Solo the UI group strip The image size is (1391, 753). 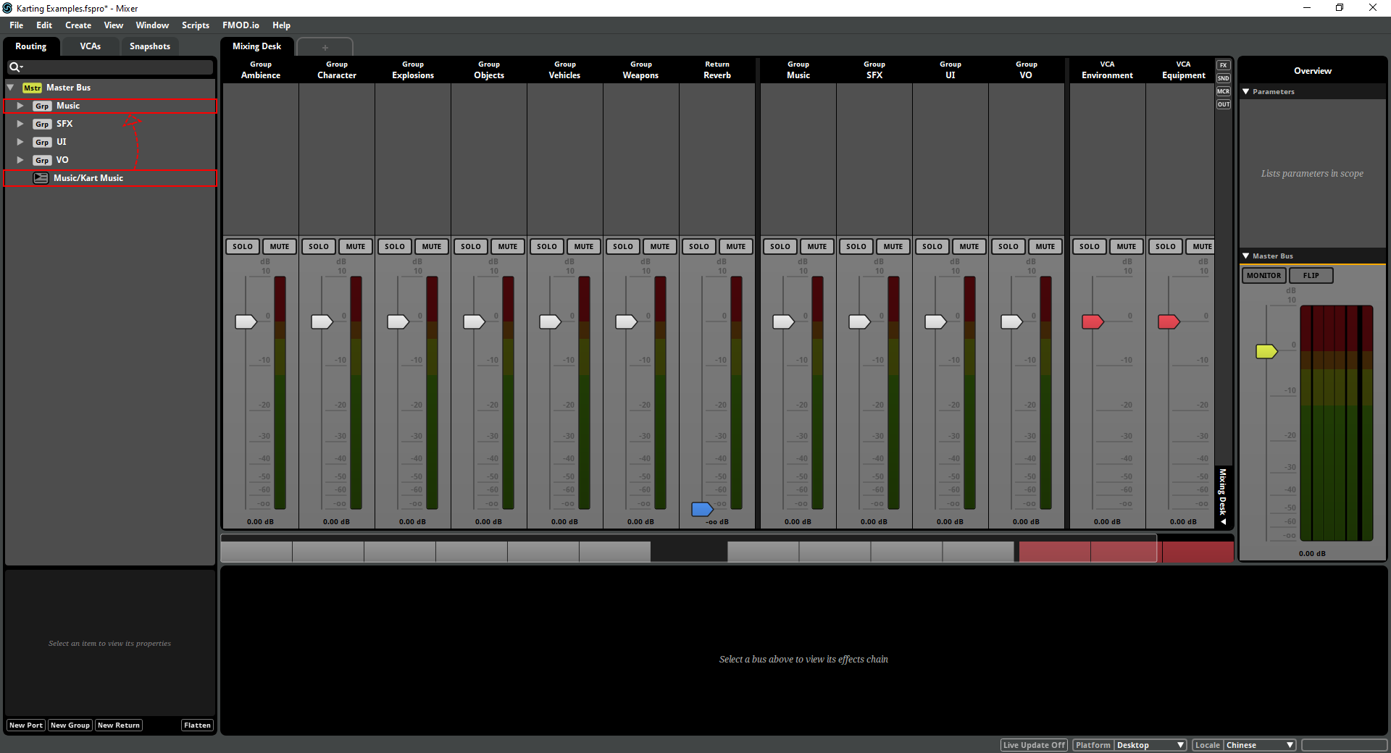pyautogui.click(x=932, y=246)
